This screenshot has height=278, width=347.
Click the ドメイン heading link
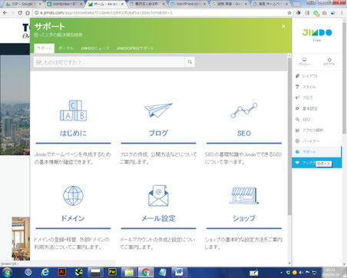73,218
